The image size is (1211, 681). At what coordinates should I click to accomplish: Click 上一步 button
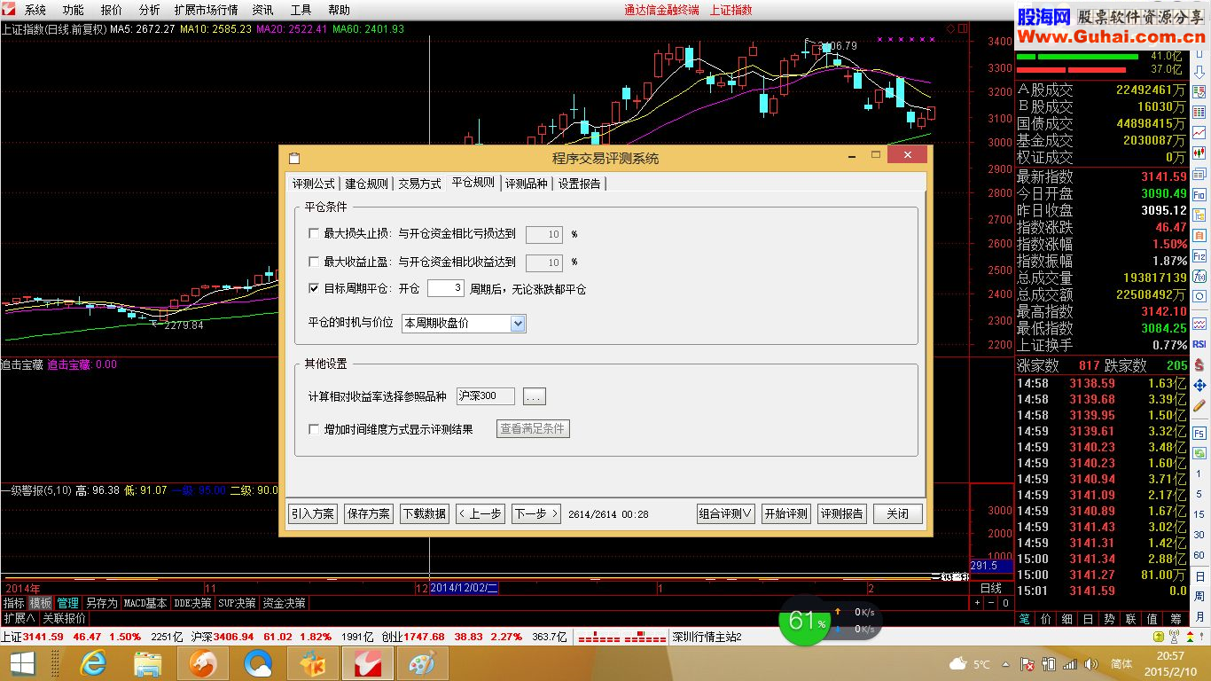(x=480, y=513)
